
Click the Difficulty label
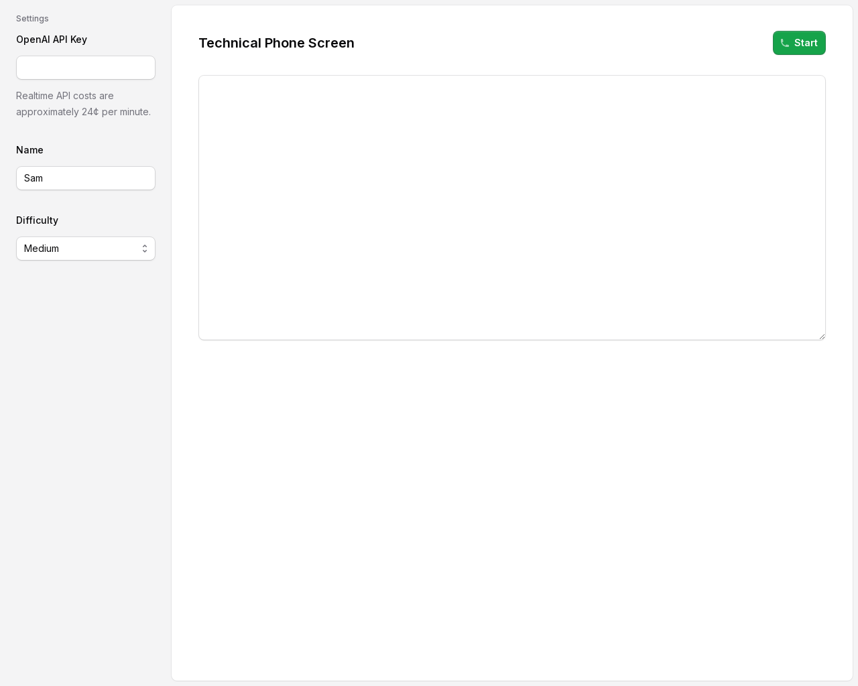[x=37, y=220]
